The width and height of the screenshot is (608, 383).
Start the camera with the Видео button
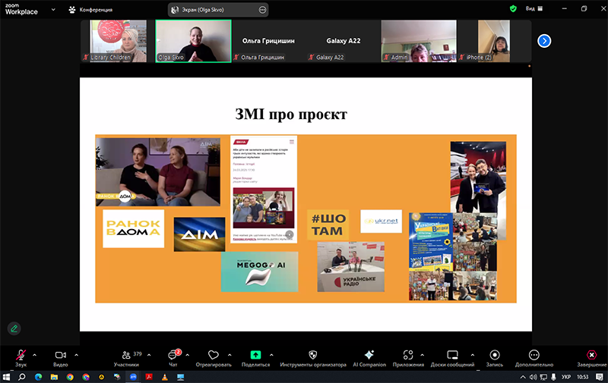(61, 358)
